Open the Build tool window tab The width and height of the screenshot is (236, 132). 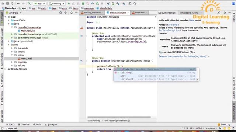point(37,124)
